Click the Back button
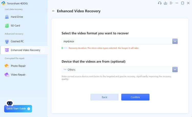 104,97
